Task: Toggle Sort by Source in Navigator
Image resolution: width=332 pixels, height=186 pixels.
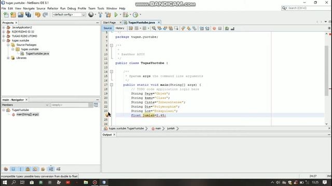Action: (58, 169)
